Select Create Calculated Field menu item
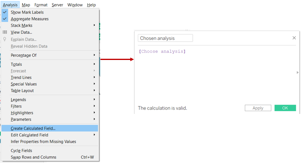The width and height of the screenshot is (301, 163). 33,128
